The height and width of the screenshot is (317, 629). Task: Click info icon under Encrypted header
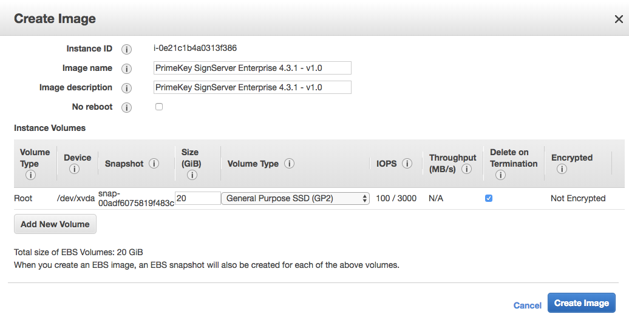pyautogui.click(x=562, y=169)
